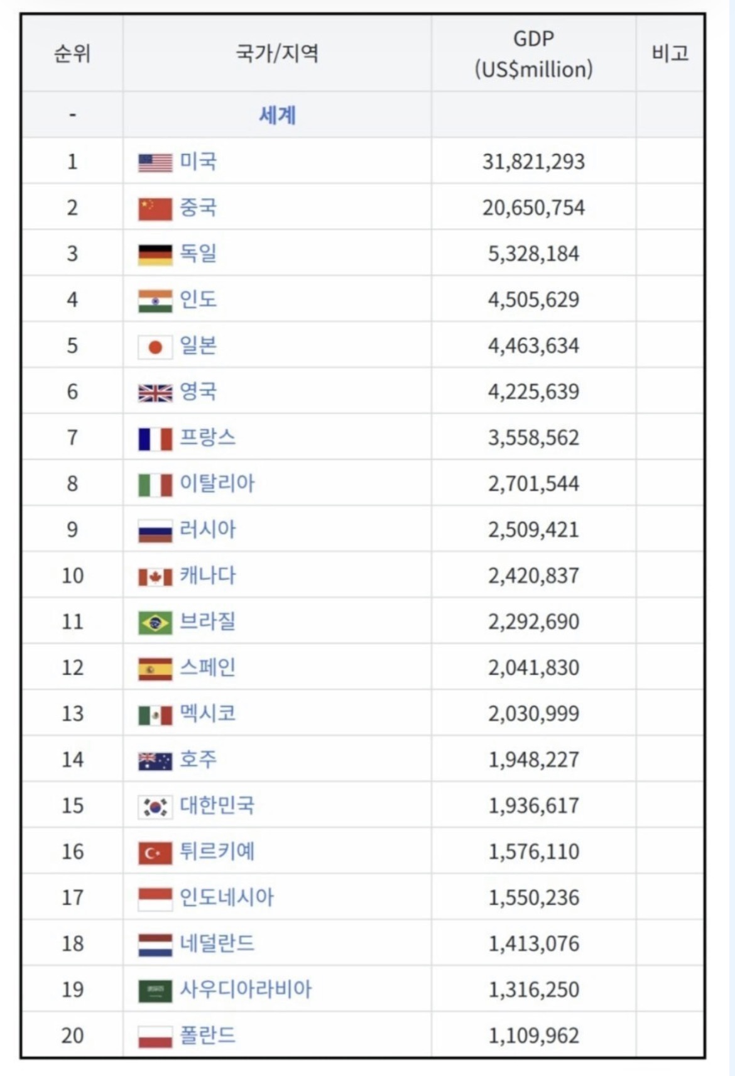Open the 세계 link
Image resolution: width=735 pixels, height=1076 pixels.
click(x=277, y=115)
